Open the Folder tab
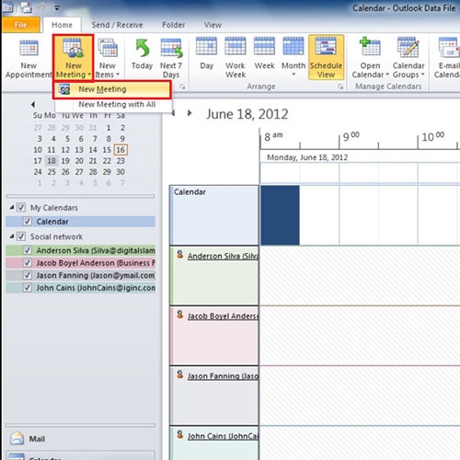Viewport: 460px width, 460px height. pos(173,25)
